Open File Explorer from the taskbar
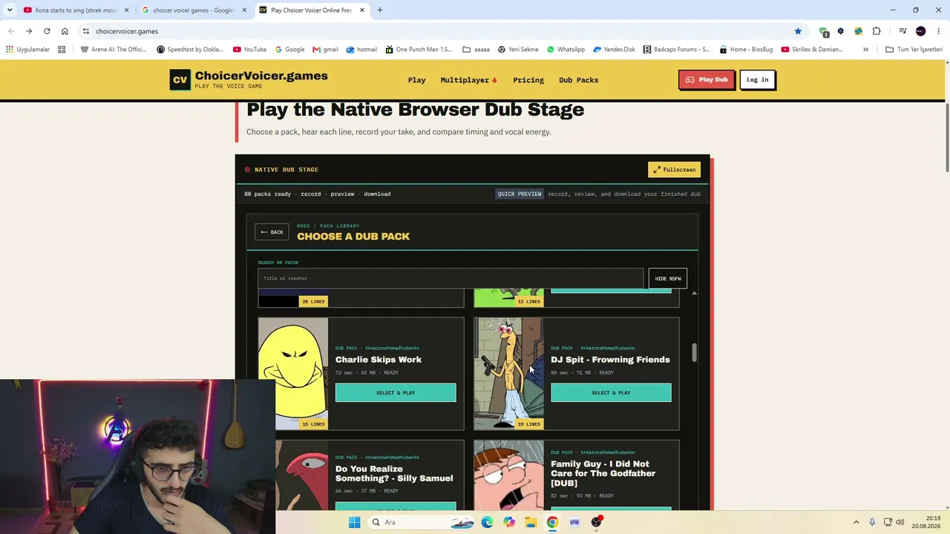Viewport: 950px width, 534px height. pyautogui.click(x=531, y=522)
